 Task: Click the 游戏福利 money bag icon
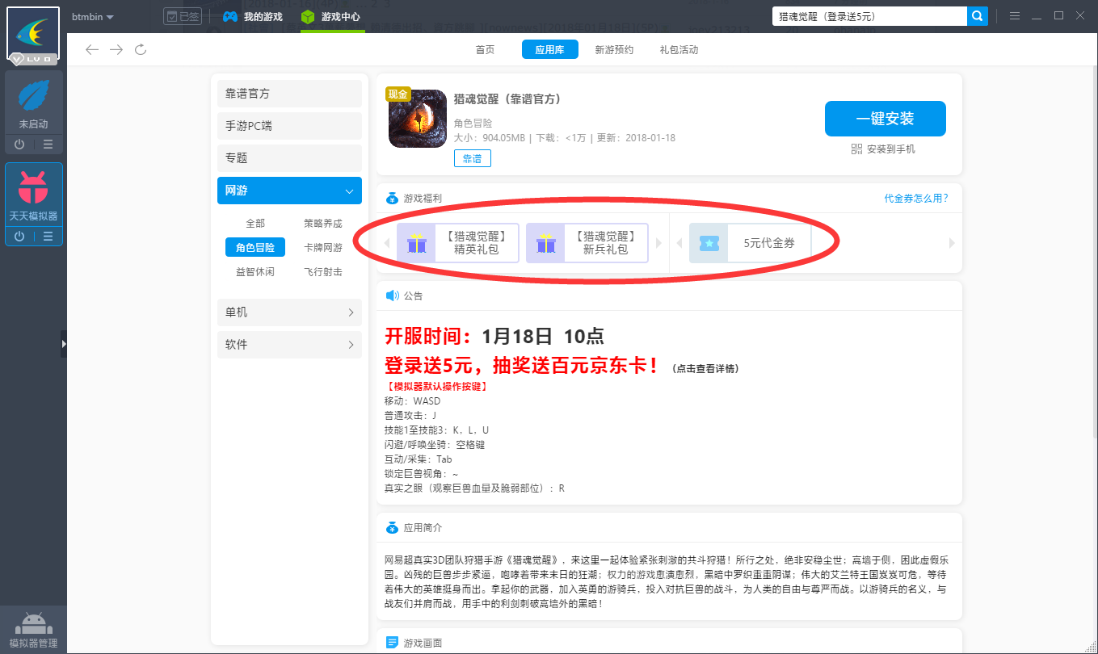pyautogui.click(x=392, y=198)
